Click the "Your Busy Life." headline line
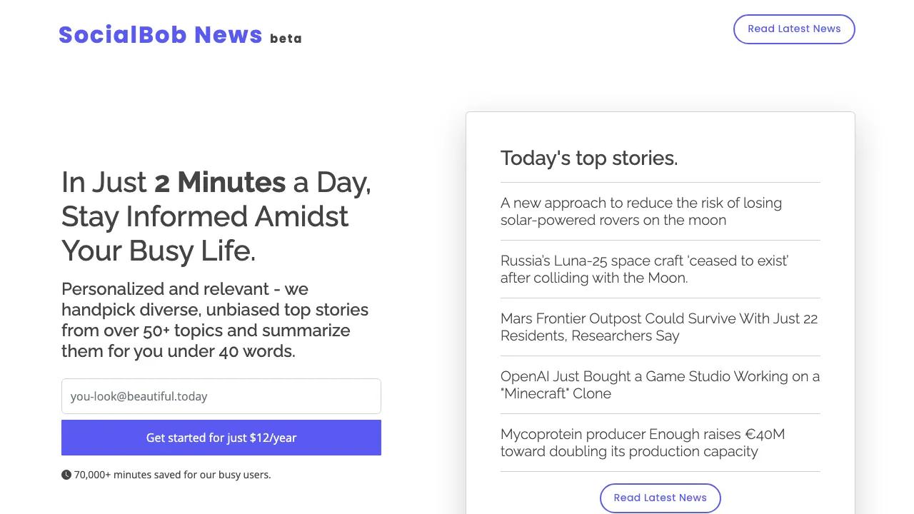The width and height of the screenshot is (914, 514). pos(159,251)
